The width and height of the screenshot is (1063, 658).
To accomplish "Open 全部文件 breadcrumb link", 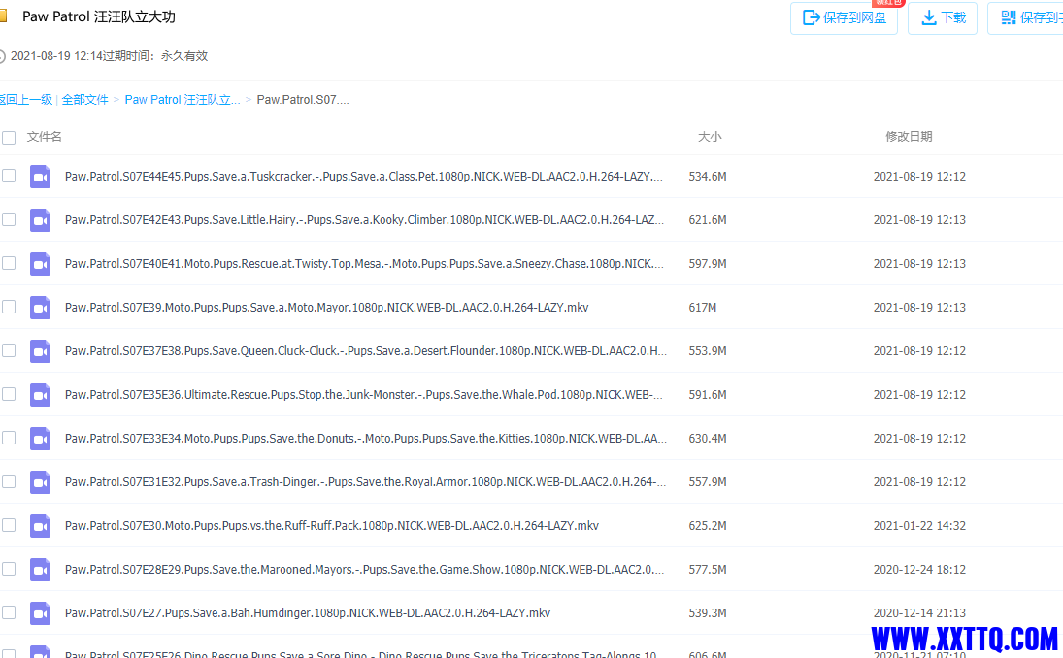I will point(84,100).
